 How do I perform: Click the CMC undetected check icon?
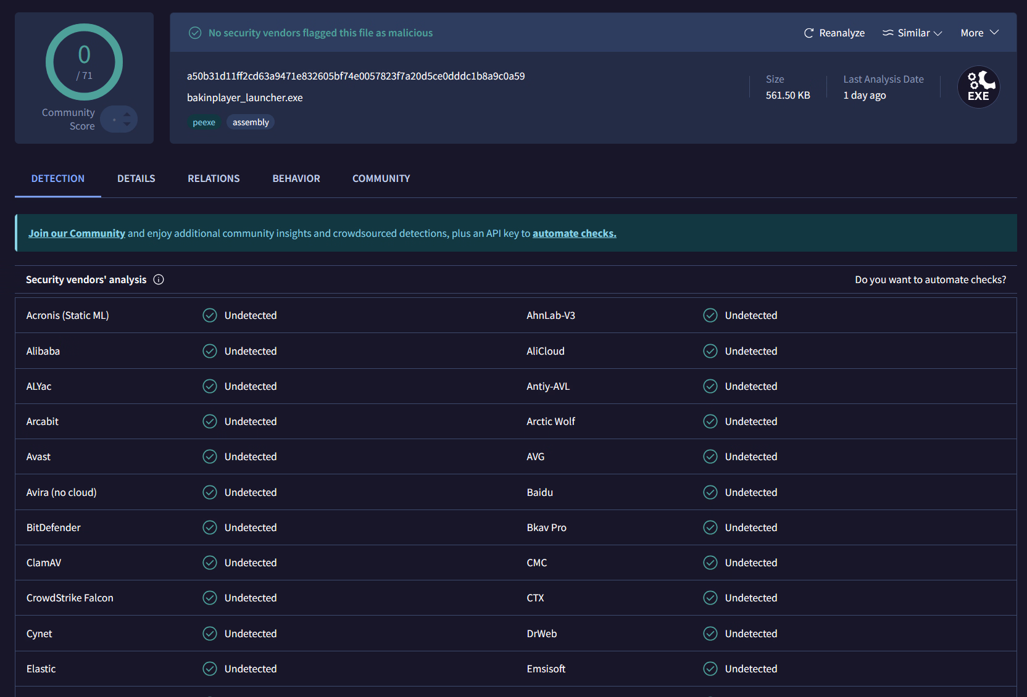[710, 563]
